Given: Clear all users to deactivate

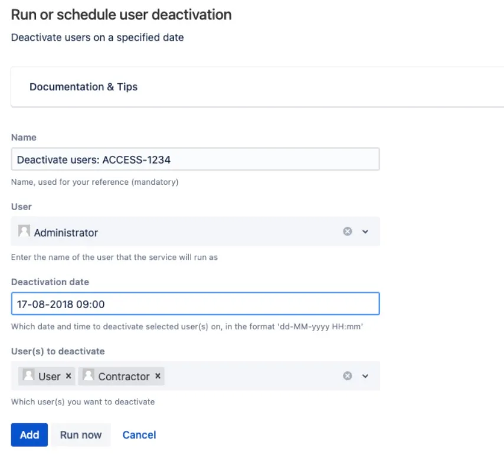Looking at the screenshot, I should (x=347, y=375).
